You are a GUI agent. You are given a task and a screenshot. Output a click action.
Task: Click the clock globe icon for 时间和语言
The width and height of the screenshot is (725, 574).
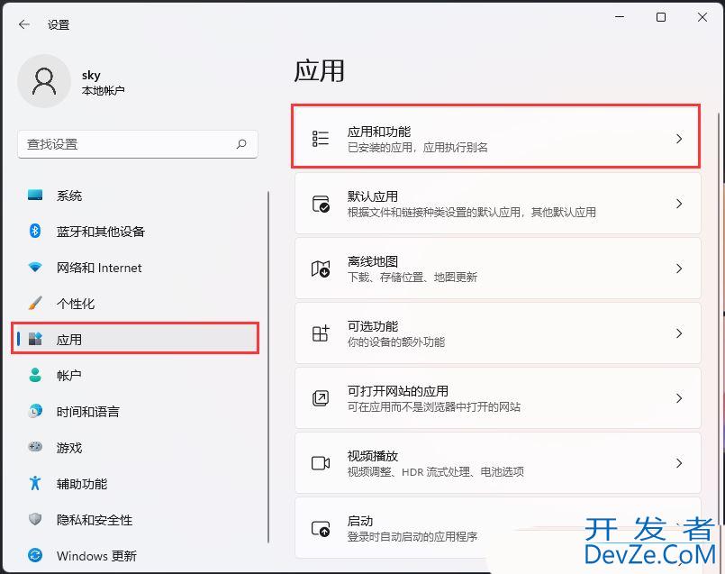pos(35,411)
